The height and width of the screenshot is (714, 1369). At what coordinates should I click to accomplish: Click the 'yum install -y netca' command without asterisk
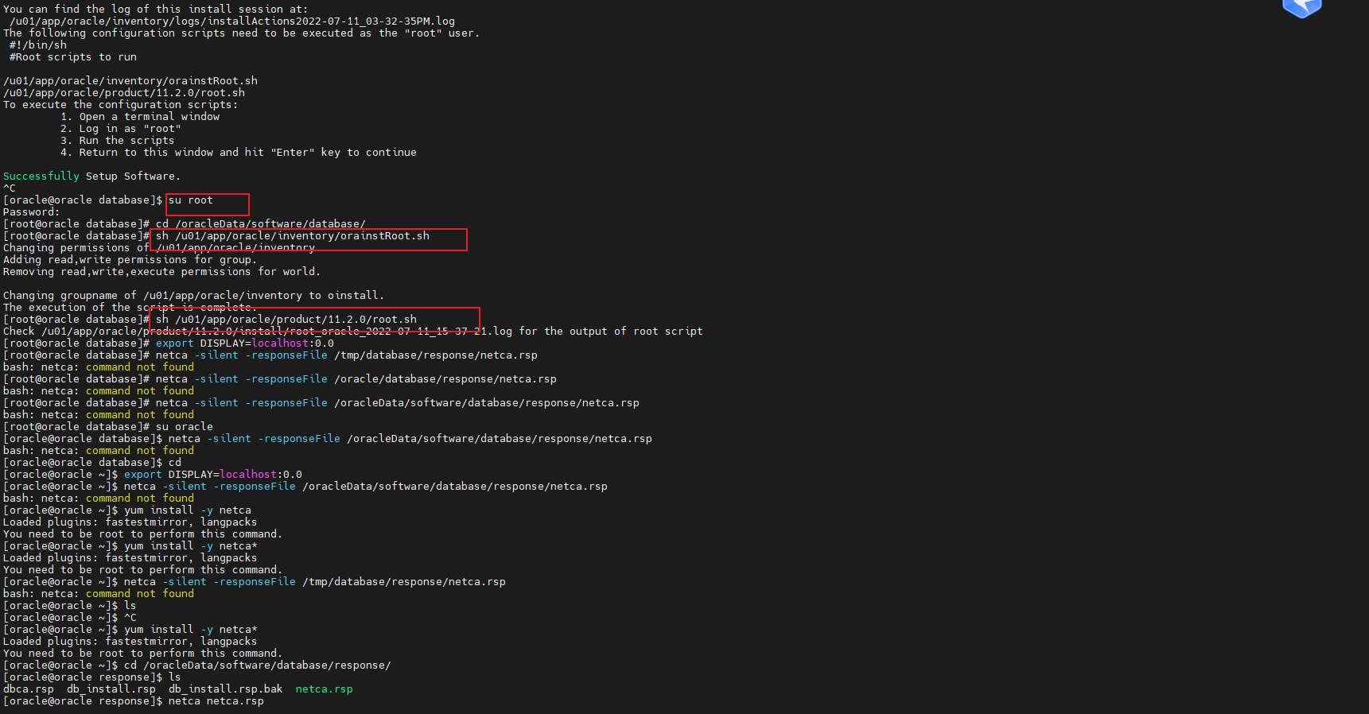click(188, 510)
